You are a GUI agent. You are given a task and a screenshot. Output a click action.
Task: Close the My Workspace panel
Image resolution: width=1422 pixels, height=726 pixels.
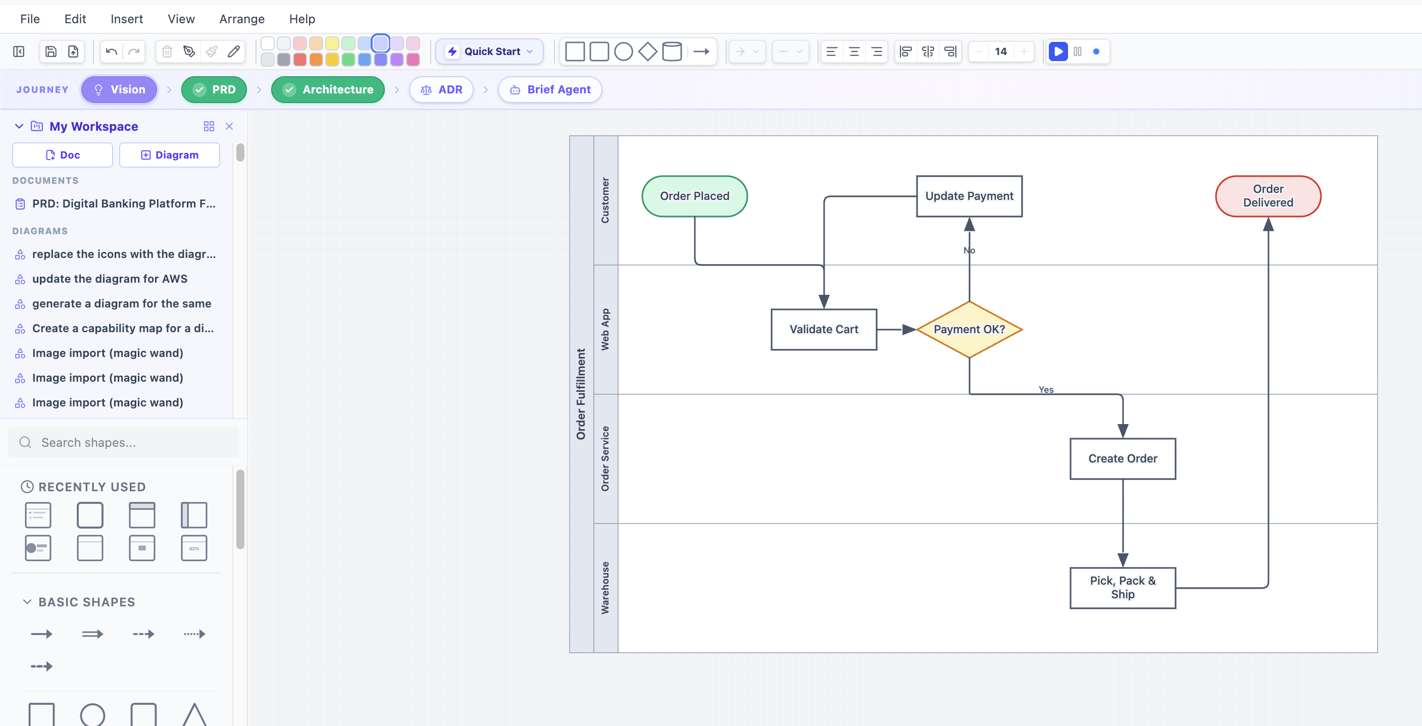(229, 126)
